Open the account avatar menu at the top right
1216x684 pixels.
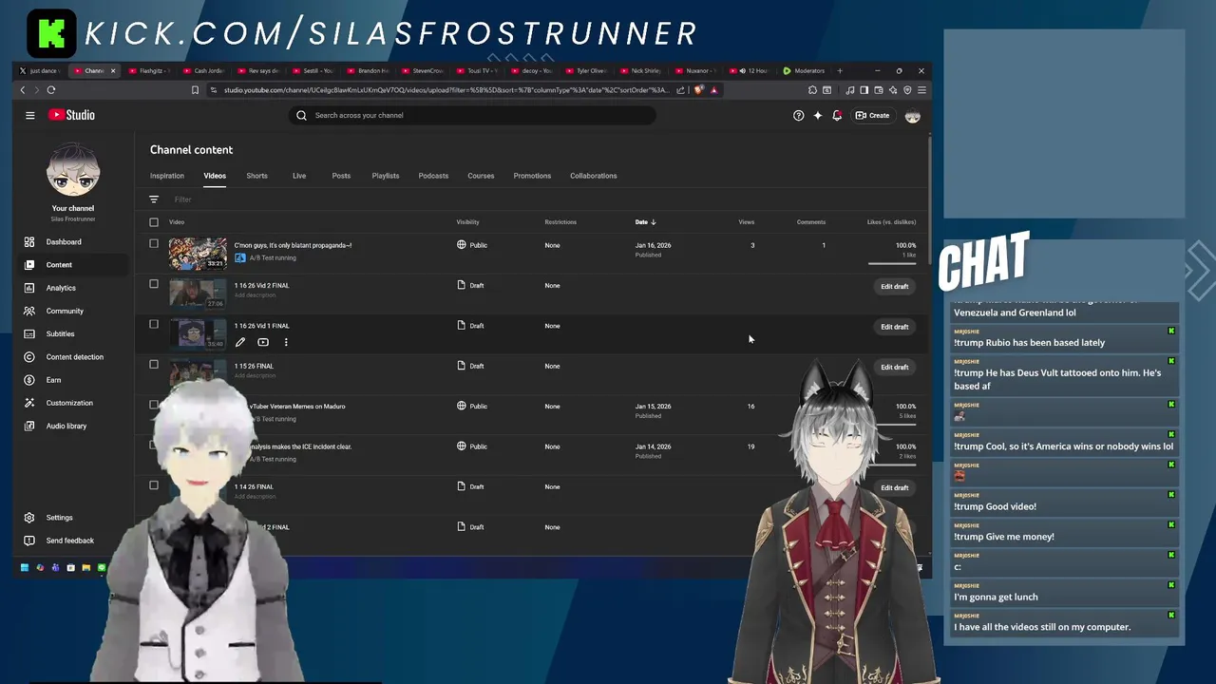913,116
